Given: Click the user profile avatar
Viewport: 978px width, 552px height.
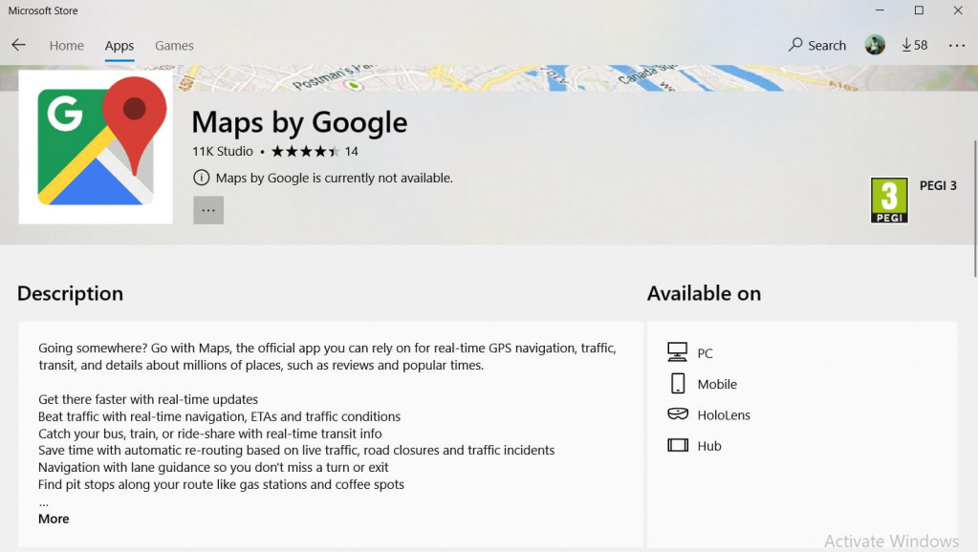Looking at the screenshot, I should 875,45.
